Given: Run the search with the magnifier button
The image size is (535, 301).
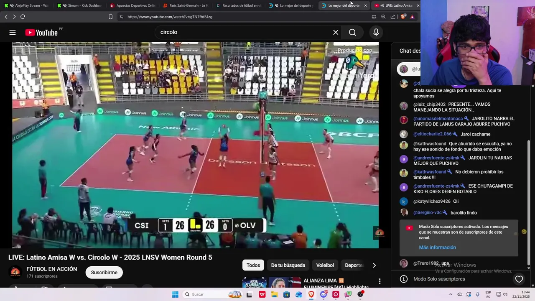Looking at the screenshot, I should (352, 32).
